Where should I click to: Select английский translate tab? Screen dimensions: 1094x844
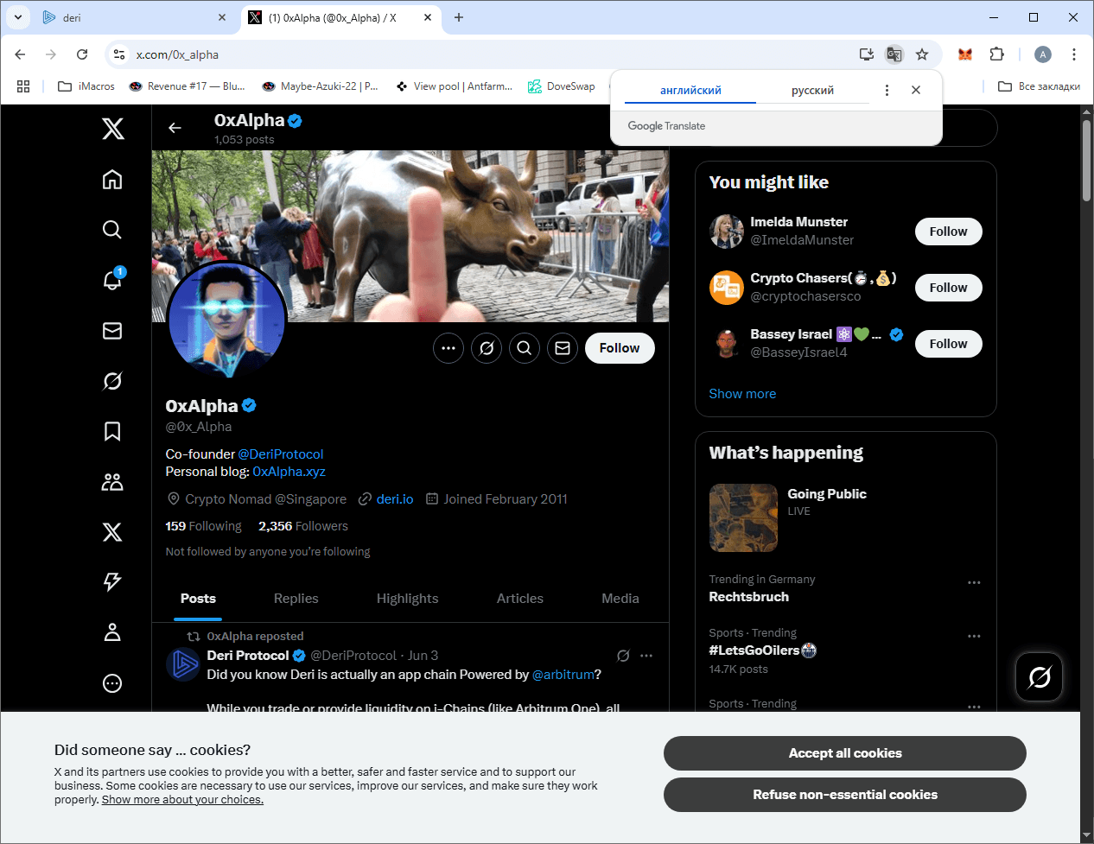(x=690, y=90)
